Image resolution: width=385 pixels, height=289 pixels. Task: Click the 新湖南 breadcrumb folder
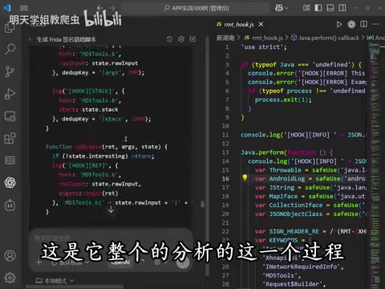pyautogui.click(x=225, y=38)
